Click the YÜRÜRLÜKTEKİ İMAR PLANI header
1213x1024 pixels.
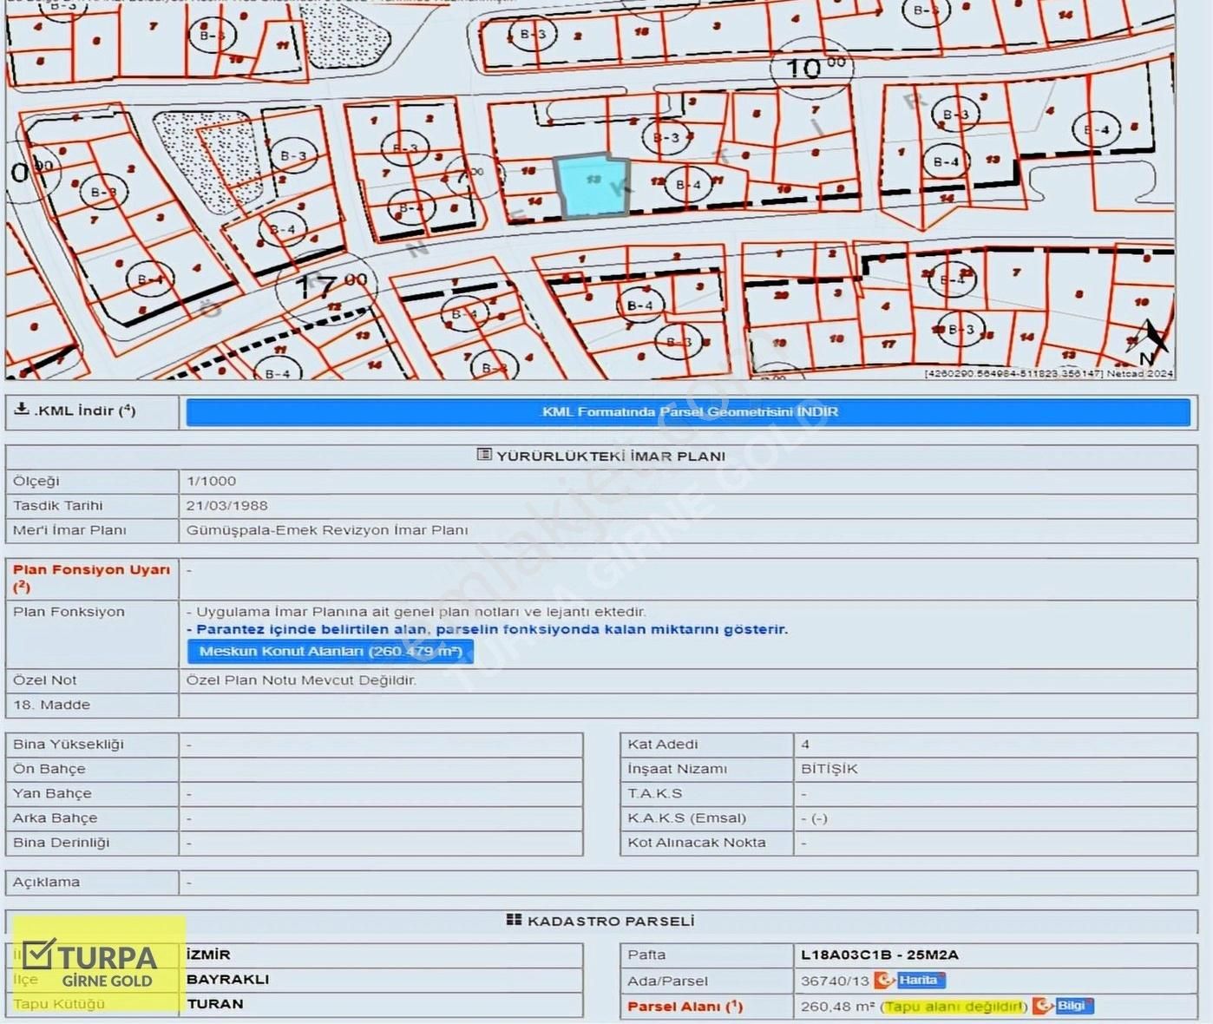pos(611,456)
